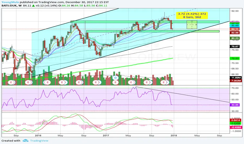Click the TradingView cloud logo icon
The image size is (244, 144).
pyautogui.click(x=25, y=141)
